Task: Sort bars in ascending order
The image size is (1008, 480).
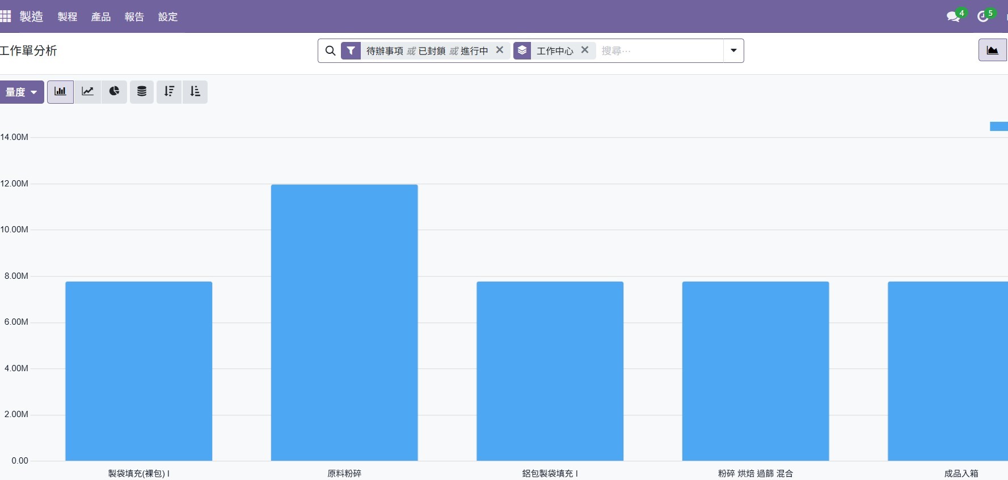Action: (x=195, y=92)
